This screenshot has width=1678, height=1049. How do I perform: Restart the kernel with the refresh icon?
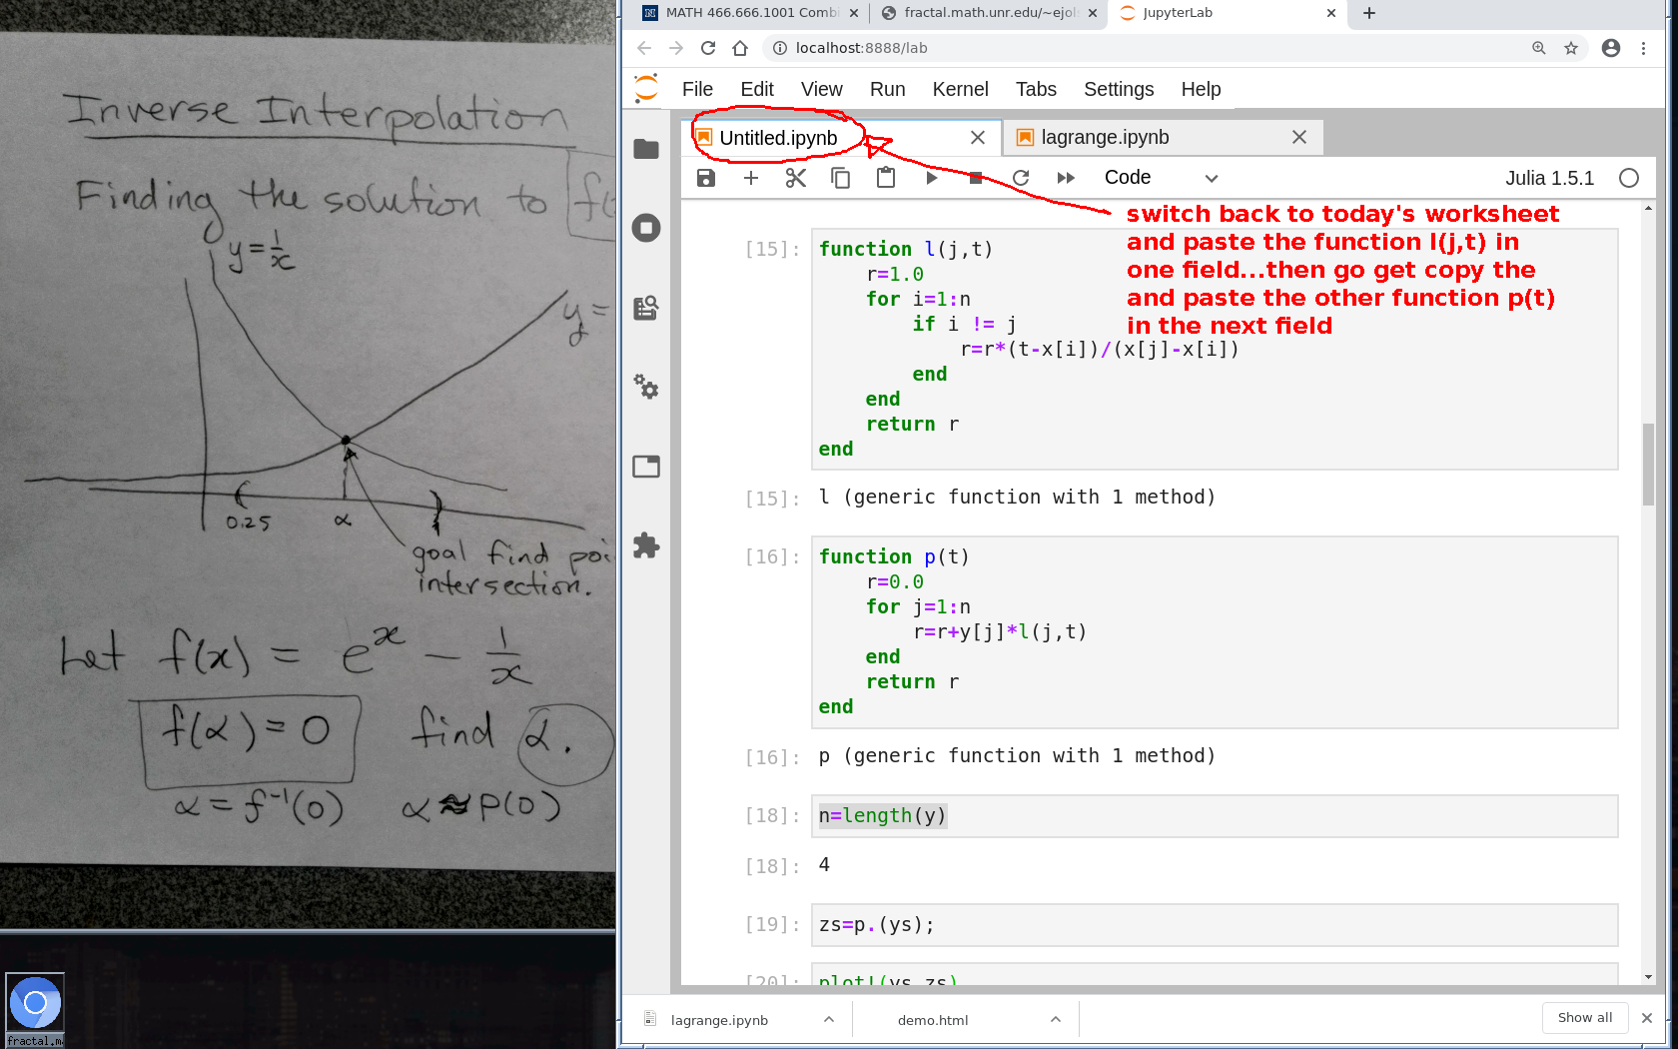pyautogui.click(x=1021, y=178)
